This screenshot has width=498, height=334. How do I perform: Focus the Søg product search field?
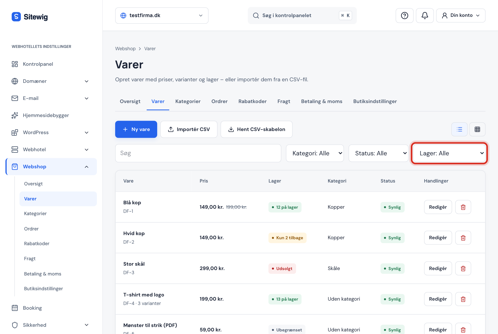tap(198, 153)
